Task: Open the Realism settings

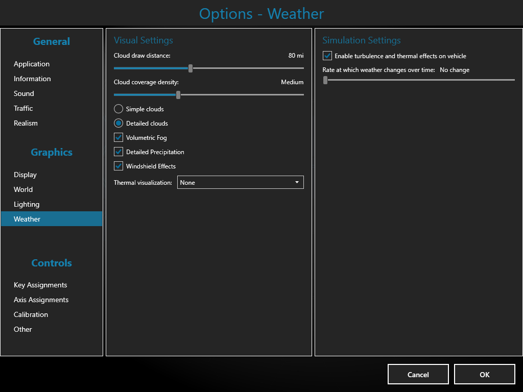Action: pos(26,123)
